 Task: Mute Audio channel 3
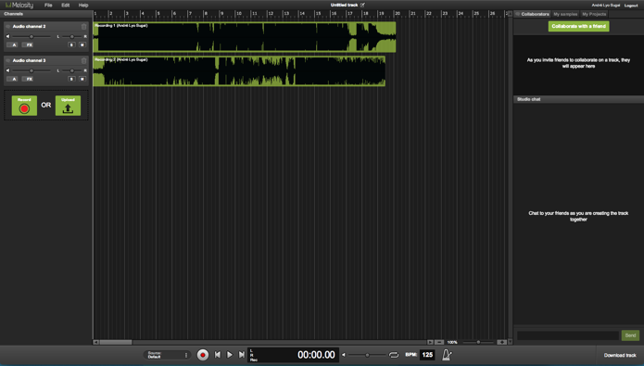(x=82, y=79)
